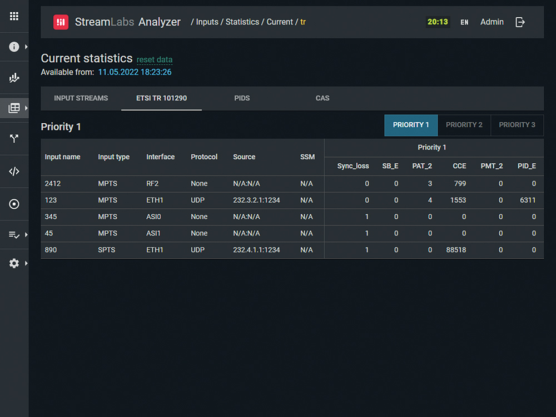Open the apps grid menu icon
Image resolution: width=556 pixels, height=417 pixels.
14,16
